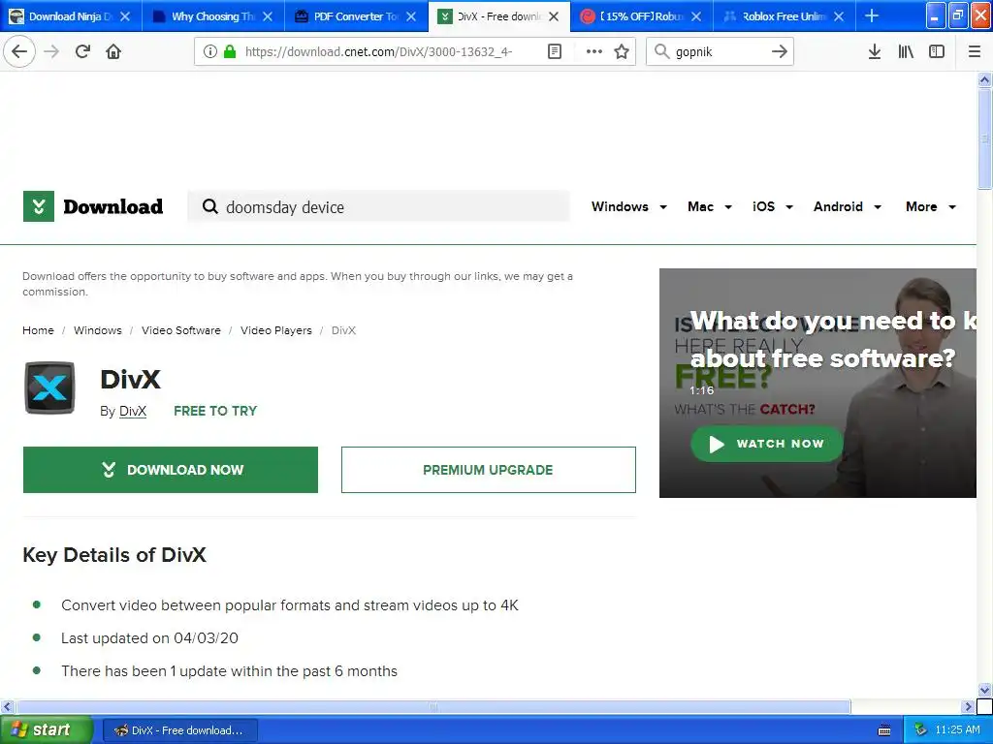Screen dimensions: 993x744
Task: Click the vertical scrollbar up arrow
Action: pyautogui.click(x=985, y=79)
